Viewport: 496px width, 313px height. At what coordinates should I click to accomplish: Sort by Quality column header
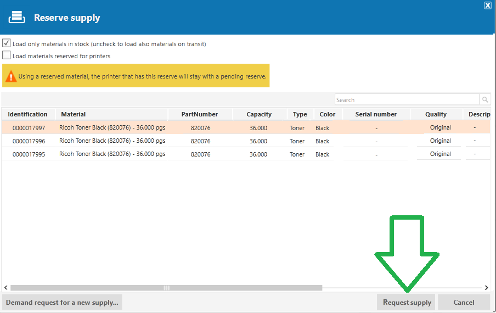click(436, 114)
